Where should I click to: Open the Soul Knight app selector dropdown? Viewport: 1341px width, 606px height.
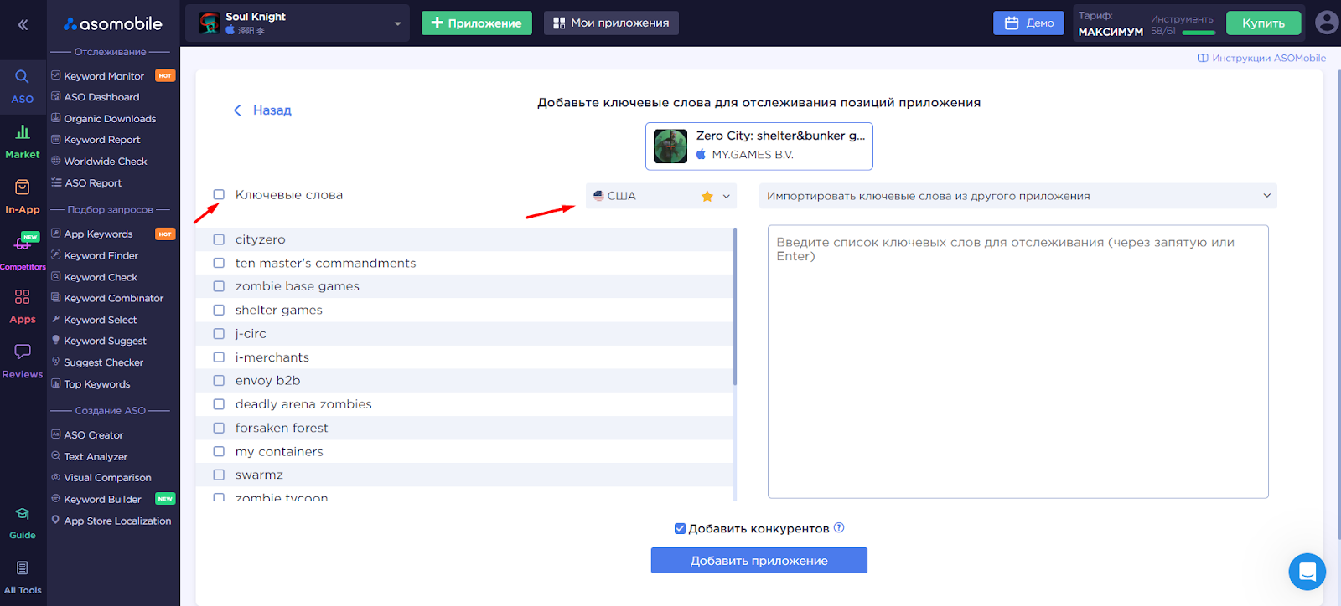(298, 23)
